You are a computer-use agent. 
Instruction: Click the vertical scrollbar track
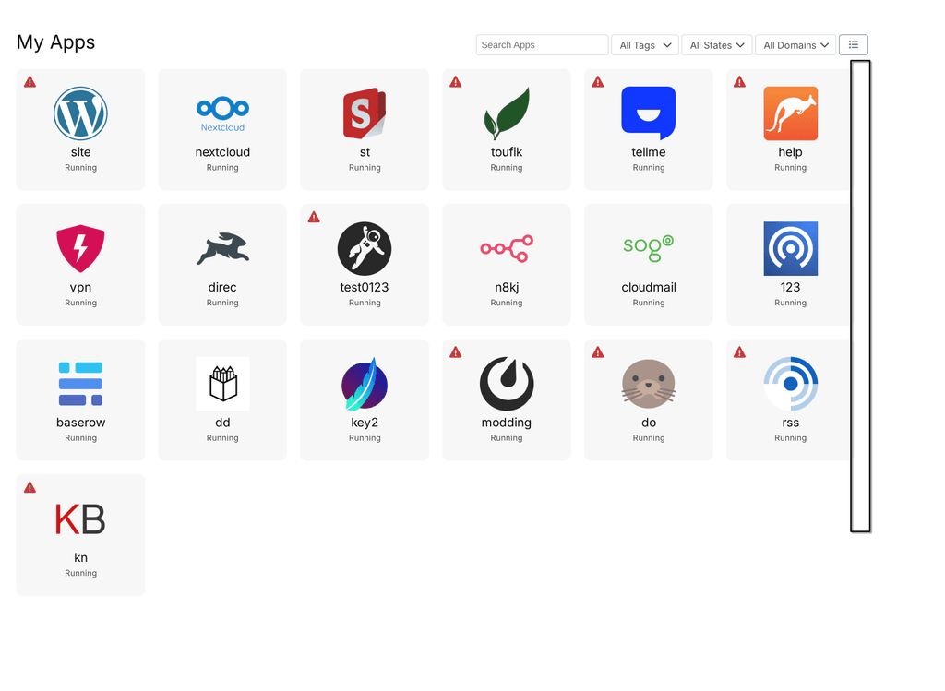pos(860,295)
